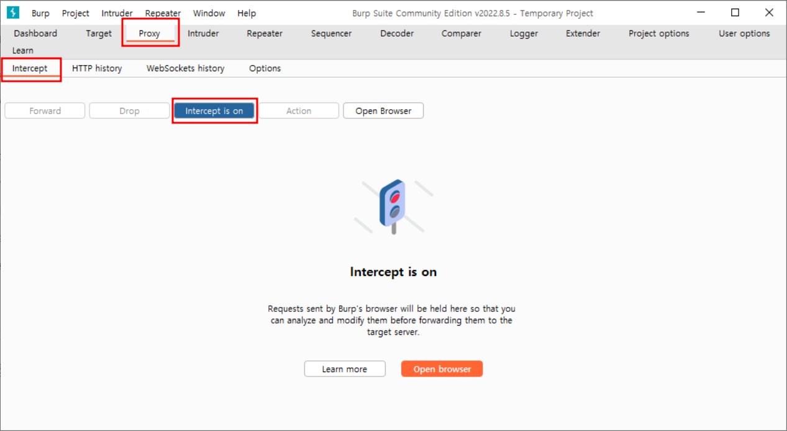Open the Window menu

click(x=209, y=13)
